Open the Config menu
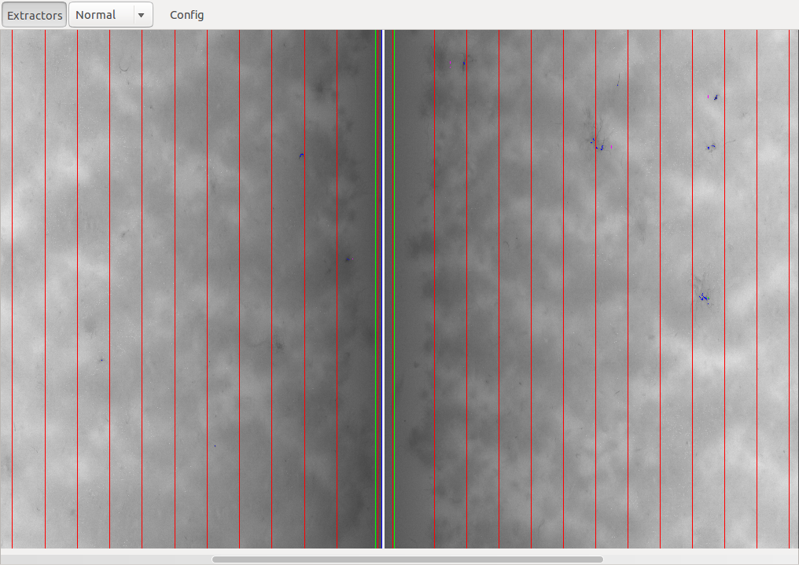The image size is (799, 565). coord(186,15)
